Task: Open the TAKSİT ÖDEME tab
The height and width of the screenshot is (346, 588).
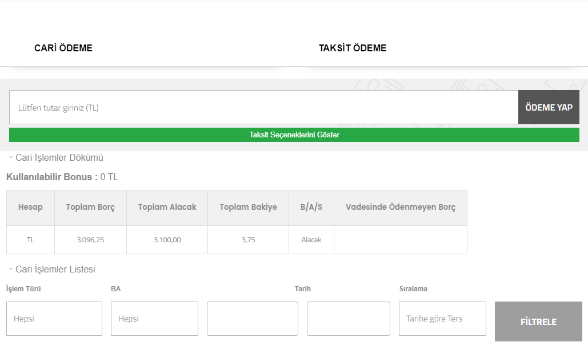Action: coord(353,48)
